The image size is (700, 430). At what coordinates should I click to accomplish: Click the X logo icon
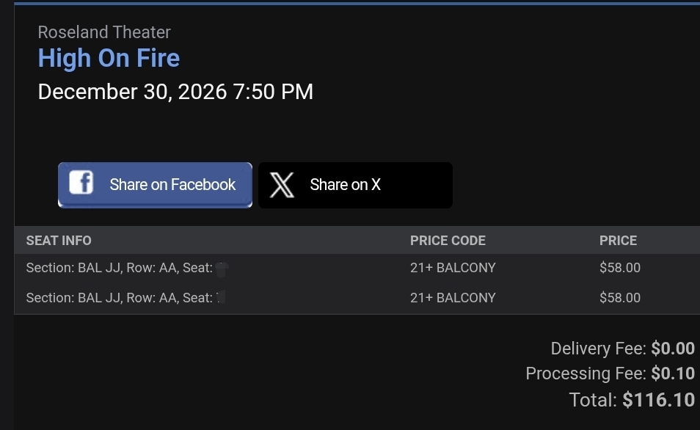click(282, 185)
